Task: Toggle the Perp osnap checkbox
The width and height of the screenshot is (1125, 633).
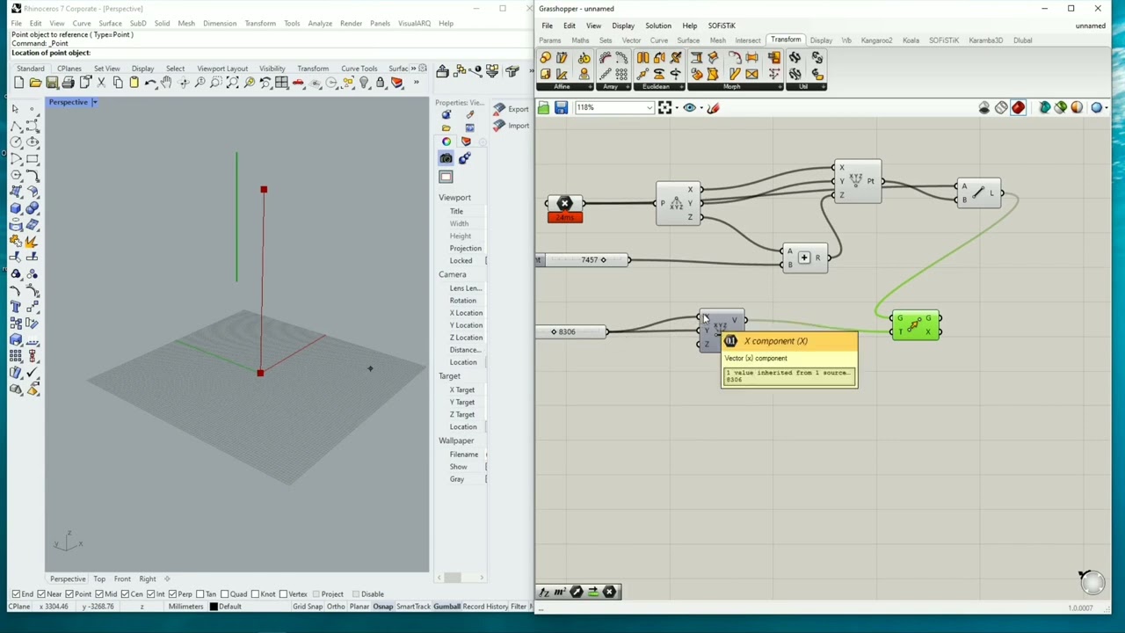Action: point(173,594)
